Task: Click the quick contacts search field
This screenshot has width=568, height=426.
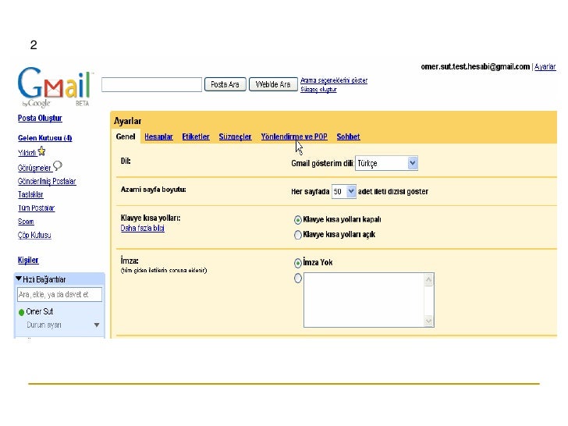Action: pos(59,294)
